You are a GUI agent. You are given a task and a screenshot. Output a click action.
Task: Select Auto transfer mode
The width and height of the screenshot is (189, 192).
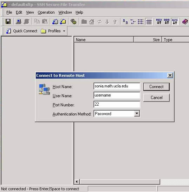(175, 21)
